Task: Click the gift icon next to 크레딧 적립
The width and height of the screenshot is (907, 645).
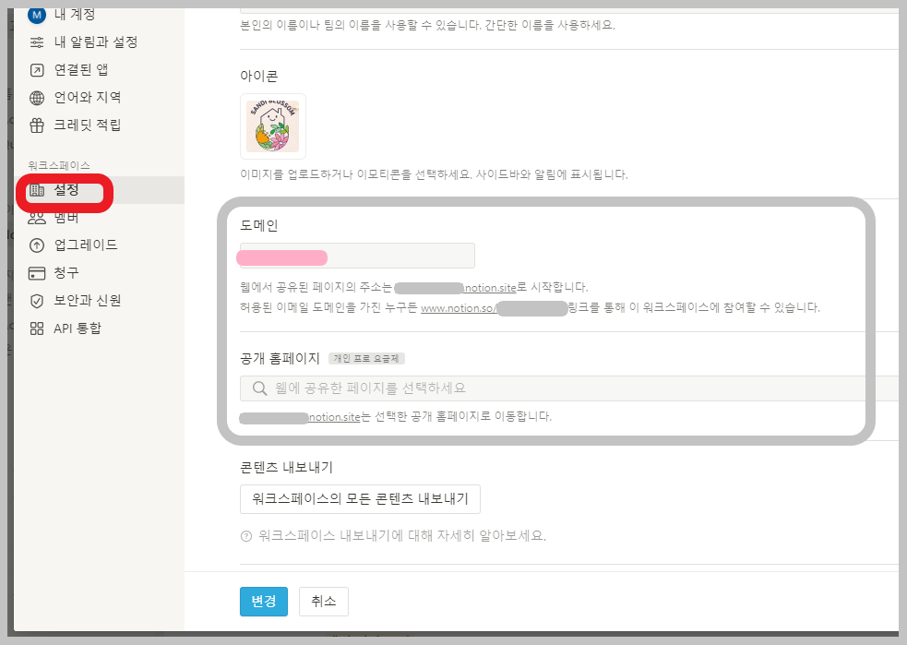Action: 35,125
